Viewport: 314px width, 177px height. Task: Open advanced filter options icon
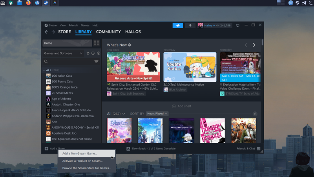coord(96,62)
